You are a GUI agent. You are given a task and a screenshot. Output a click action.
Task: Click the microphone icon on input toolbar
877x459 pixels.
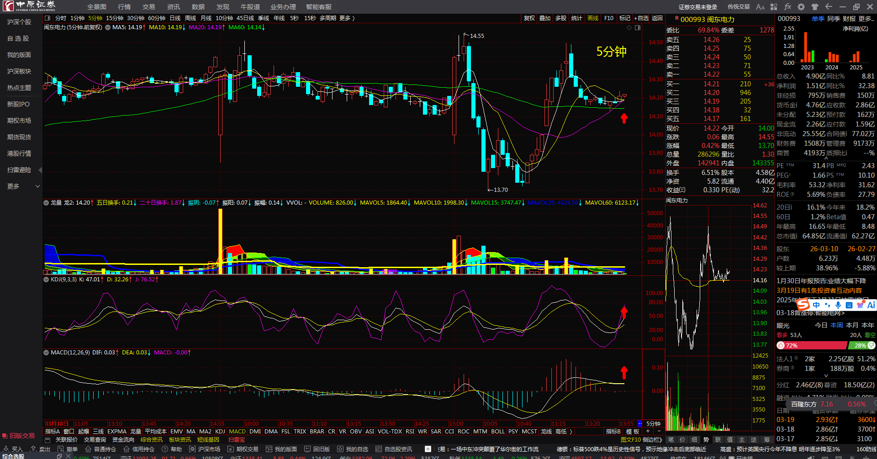pos(838,305)
